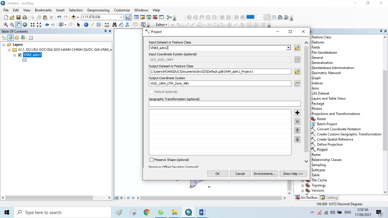Click the Geographic Transformation input field
Screen dimensions: 388x218
[x=224, y=104]
